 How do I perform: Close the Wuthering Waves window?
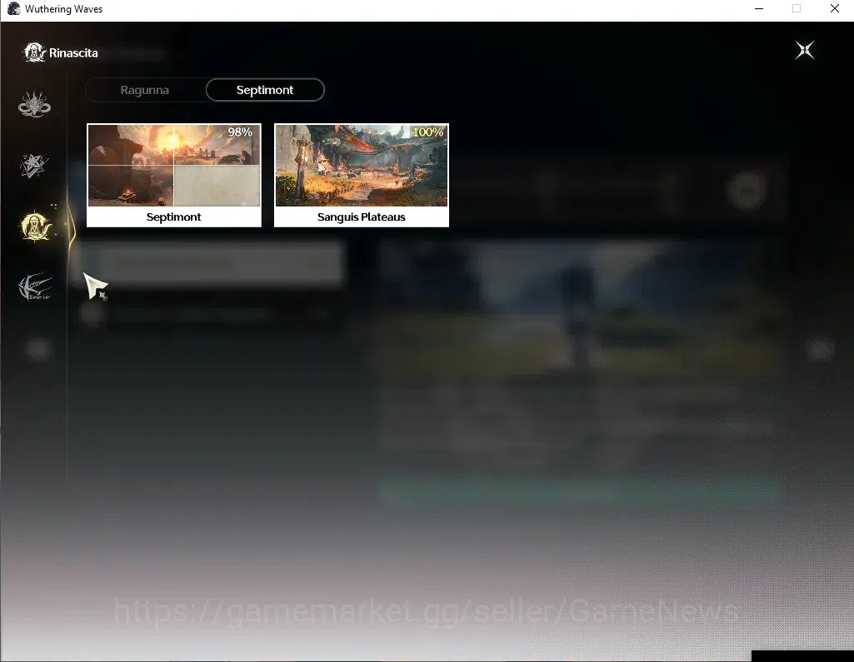[834, 8]
